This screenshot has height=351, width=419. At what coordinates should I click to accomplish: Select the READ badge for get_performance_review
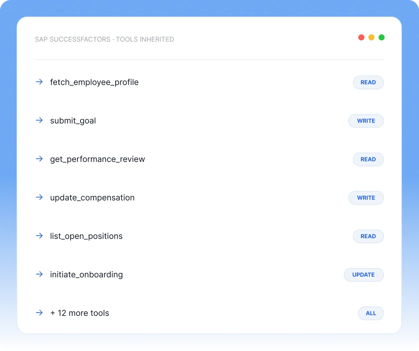(x=368, y=159)
